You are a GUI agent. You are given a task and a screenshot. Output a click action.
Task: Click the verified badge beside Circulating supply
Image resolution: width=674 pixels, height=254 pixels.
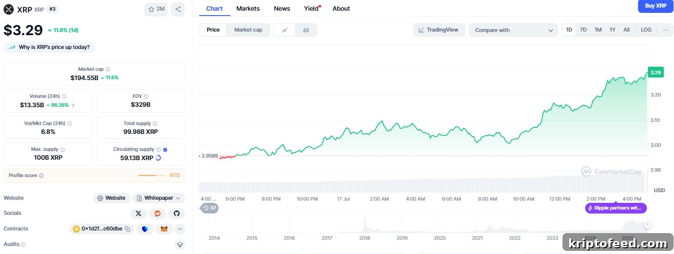coord(165,149)
